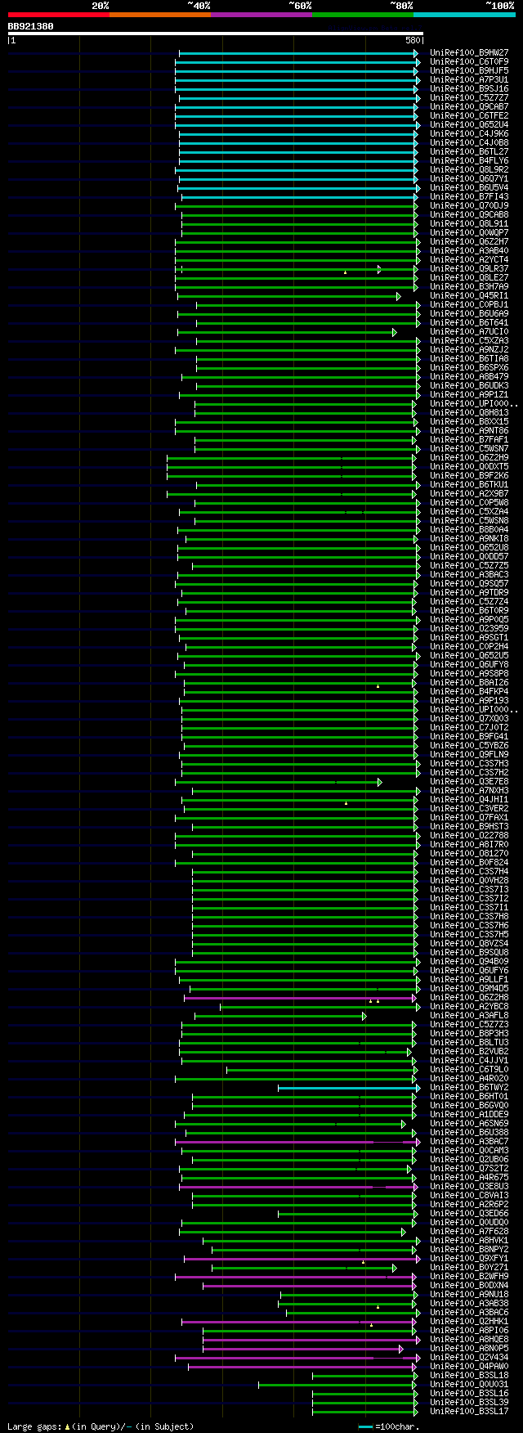523x1433 pixels.
Task: Open hit UniRef100_B9HW27
Action: (x=469, y=53)
